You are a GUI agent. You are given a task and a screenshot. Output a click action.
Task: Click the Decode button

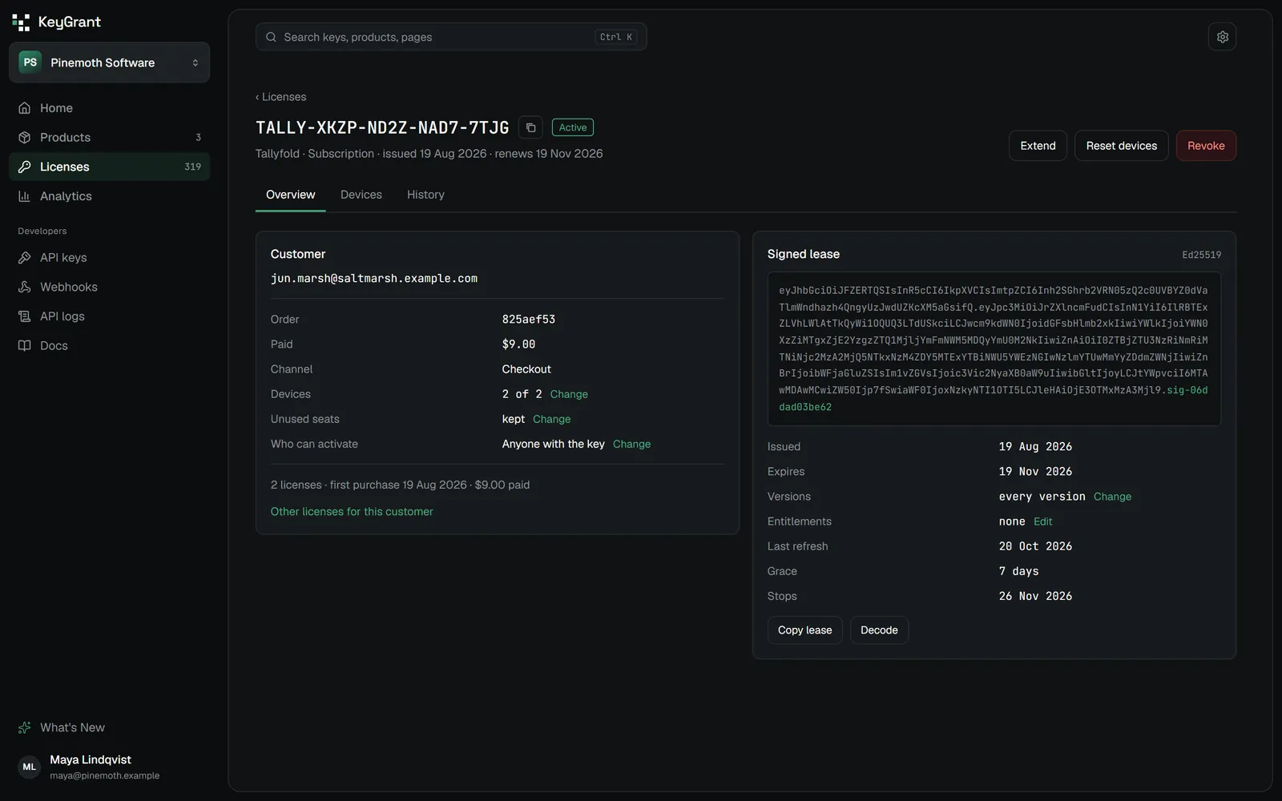click(x=879, y=630)
